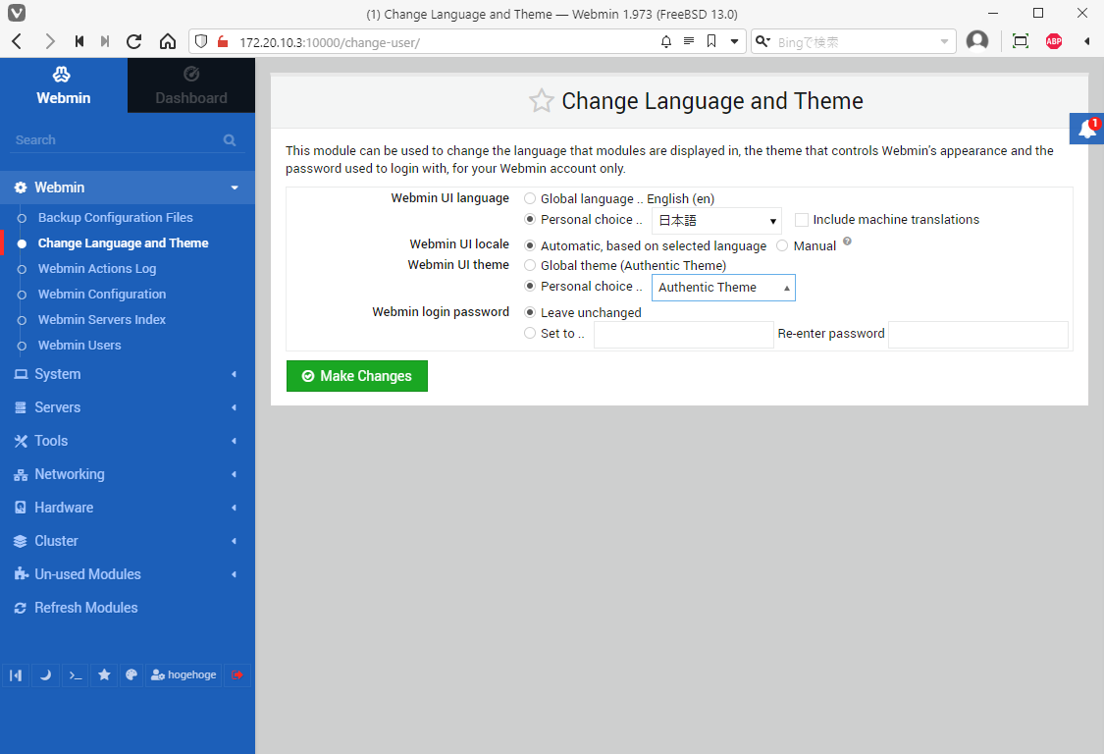Open reader view icon in address bar
Image resolution: width=1104 pixels, height=754 pixels.
(x=689, y=41)
